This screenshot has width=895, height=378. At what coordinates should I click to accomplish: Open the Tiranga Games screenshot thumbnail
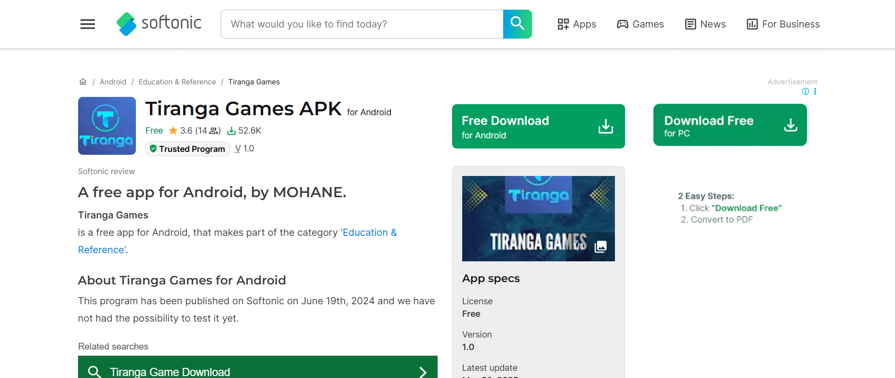pos(538,218)
